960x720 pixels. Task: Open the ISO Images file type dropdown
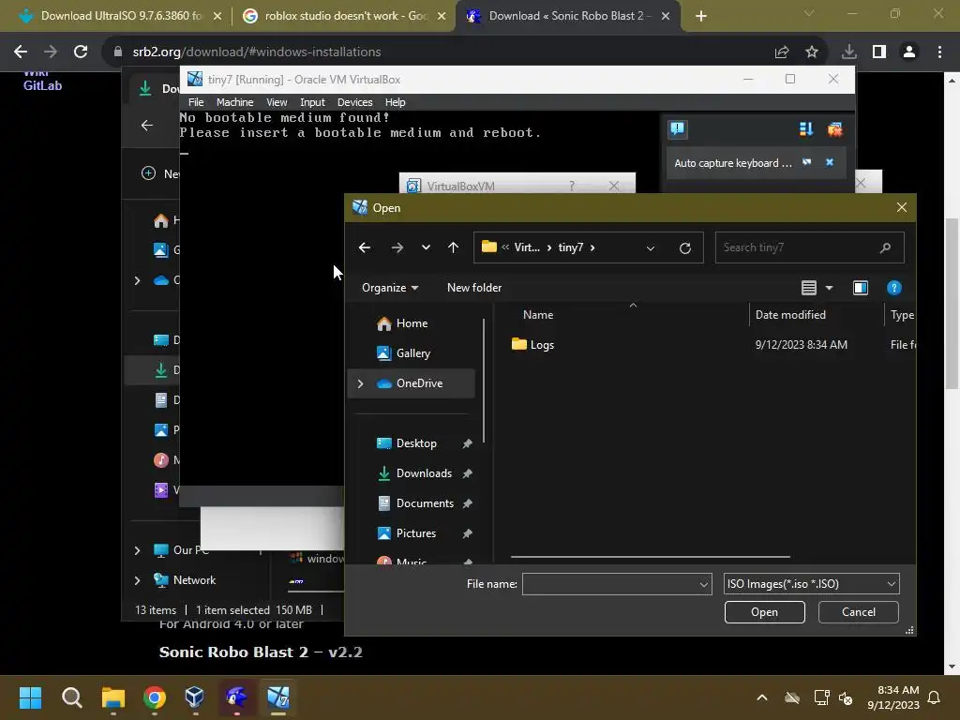click(811, 584)
